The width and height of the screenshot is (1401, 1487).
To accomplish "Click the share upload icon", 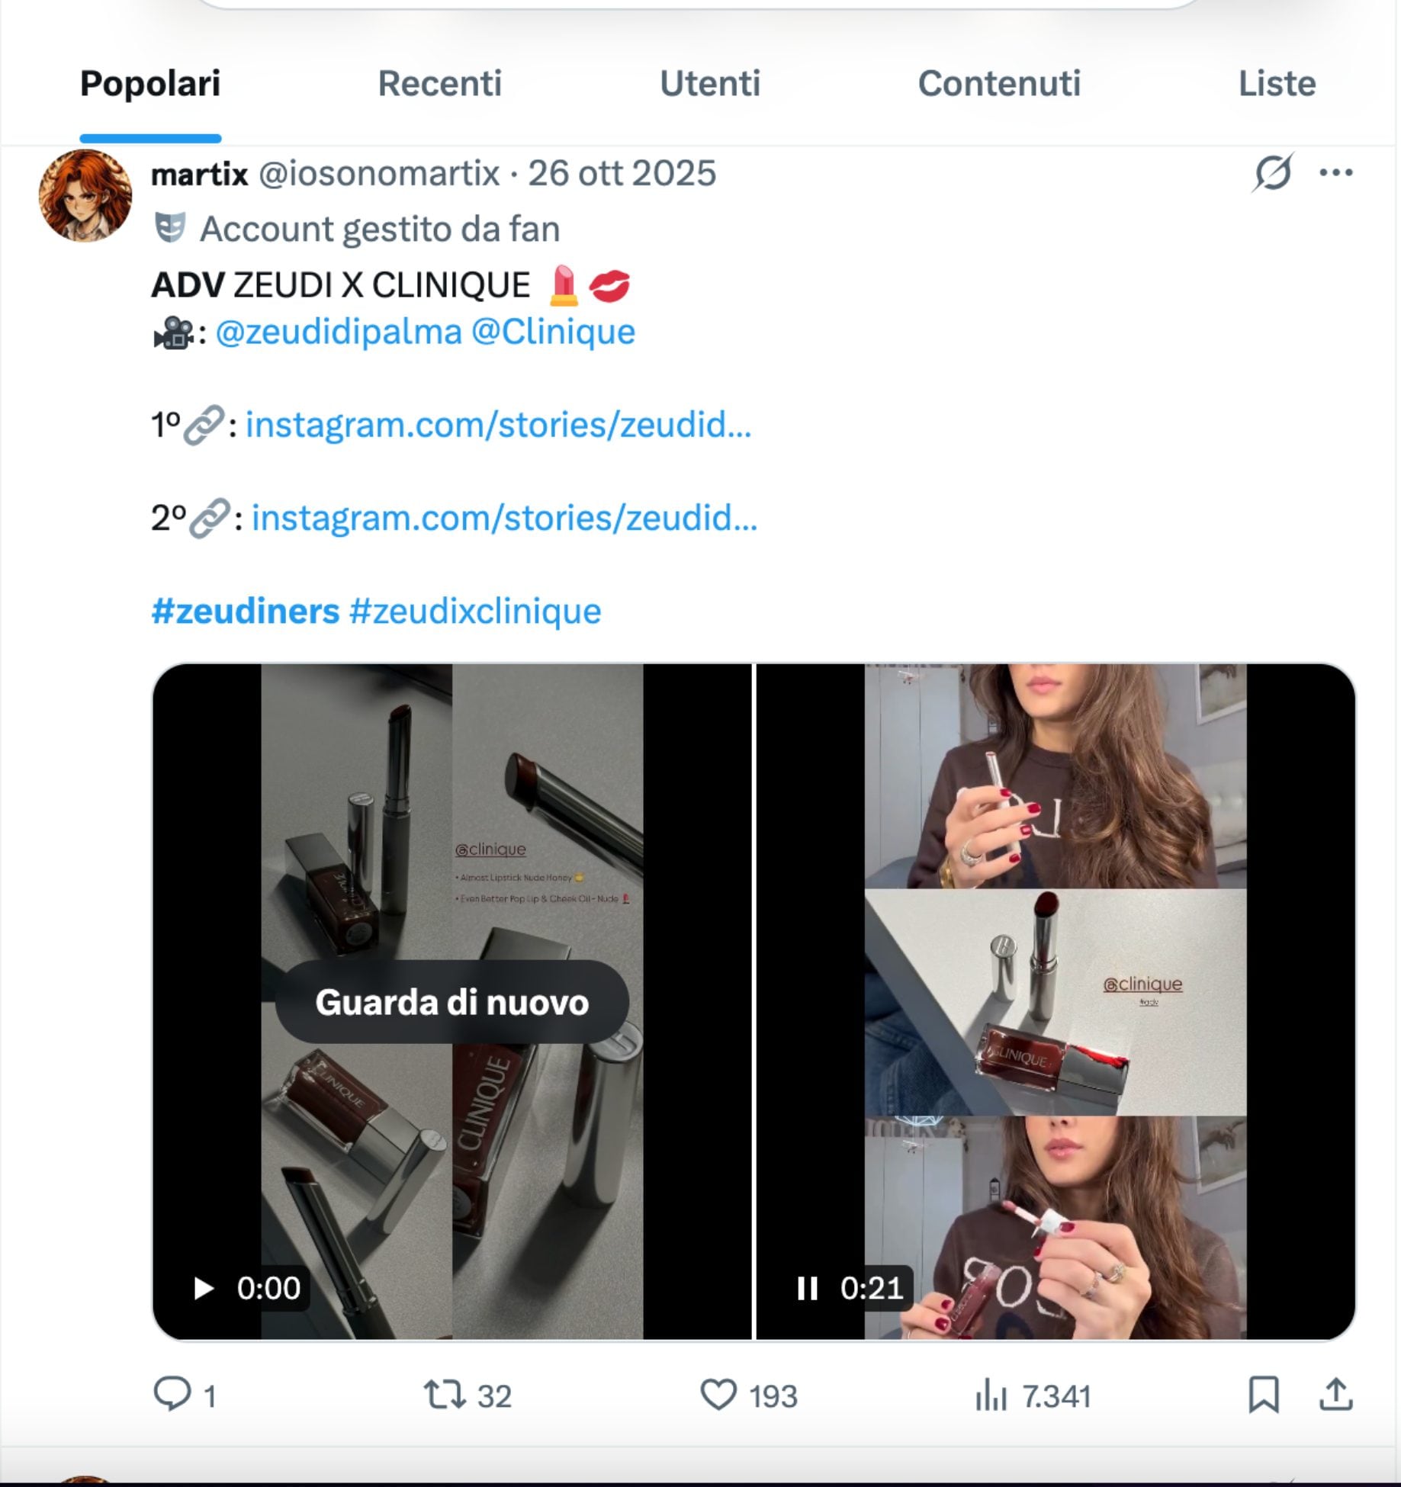I will [1335, 1395].
